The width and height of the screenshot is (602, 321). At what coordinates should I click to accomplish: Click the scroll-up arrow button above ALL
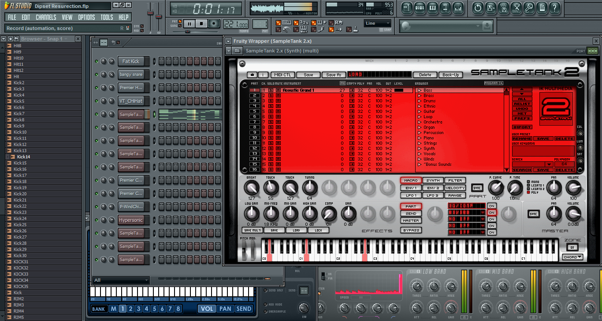[x=522, y=89]
